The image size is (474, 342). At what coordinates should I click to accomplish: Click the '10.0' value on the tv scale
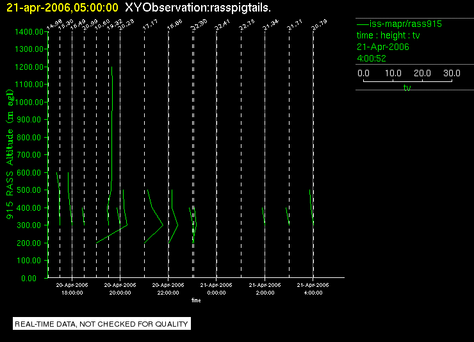(x=393, y=73)
